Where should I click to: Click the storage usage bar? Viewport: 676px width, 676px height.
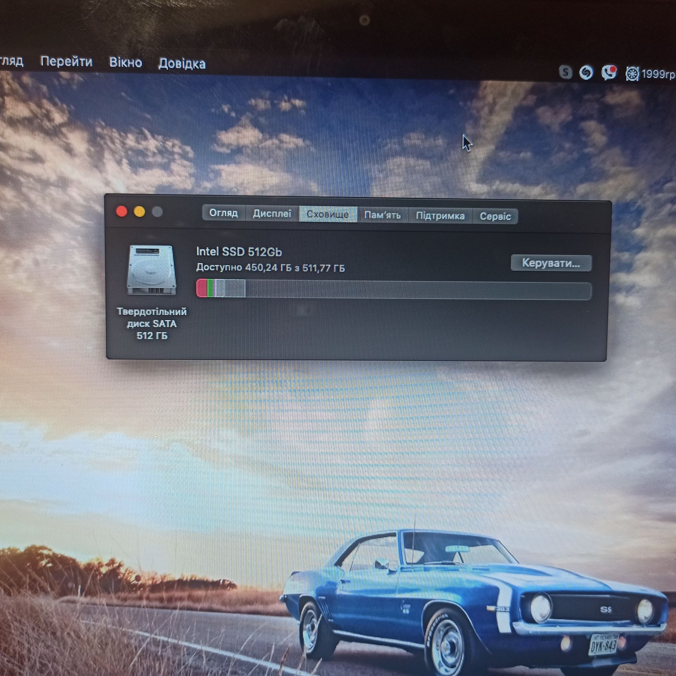394,289
